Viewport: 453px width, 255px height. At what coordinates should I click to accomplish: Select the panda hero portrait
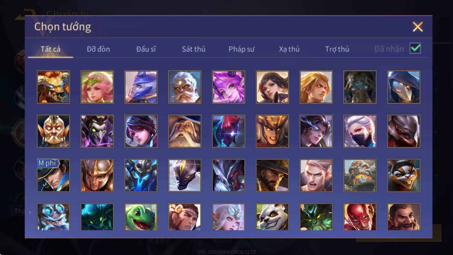tap(272, 217)
